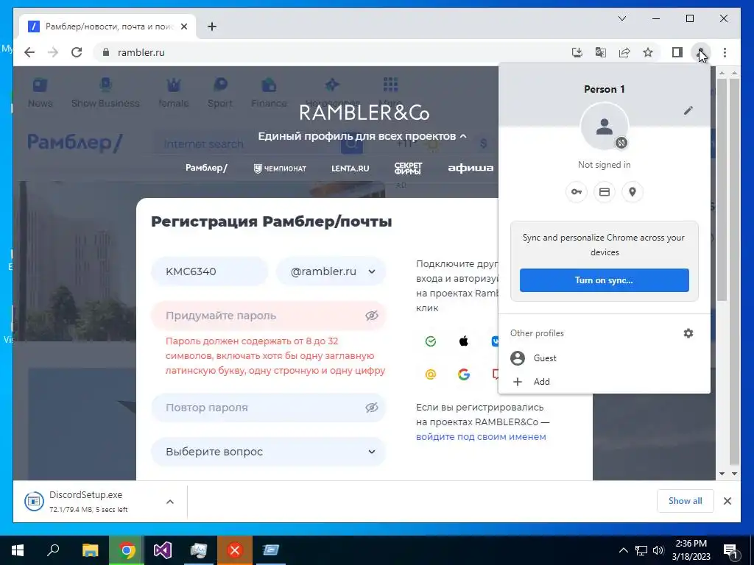754x565 pixels.
Task: Open Рамблер/ project link in header
Action: point(206,168)
